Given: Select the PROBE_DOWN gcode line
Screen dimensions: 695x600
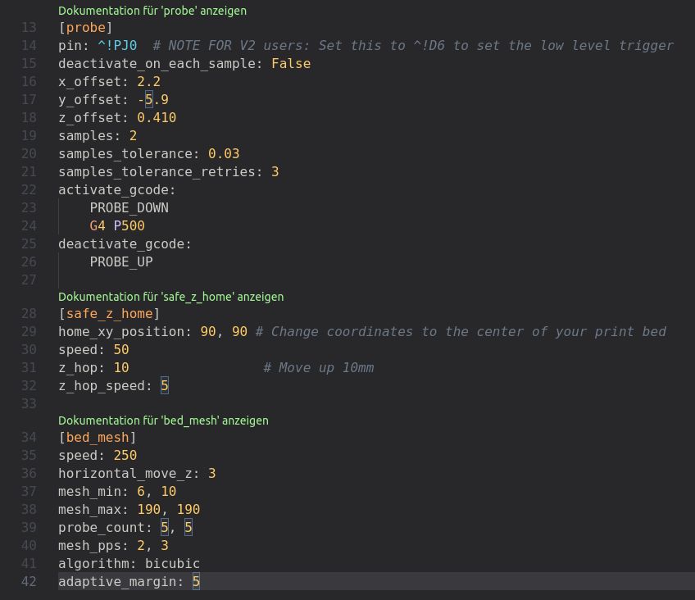Looking at the screenshot, I should [x=129, y=207].
